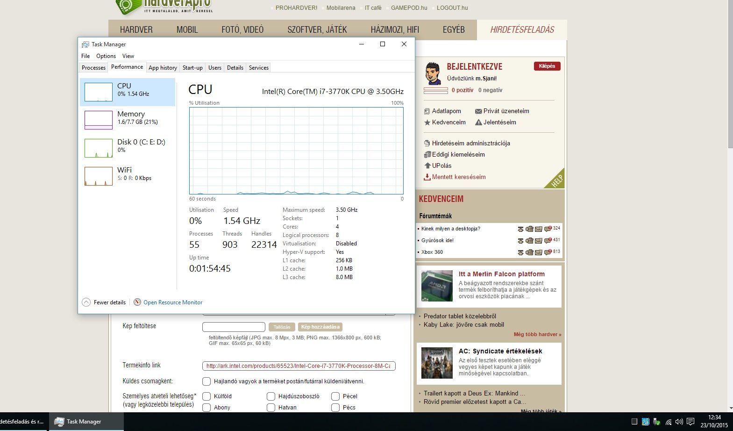Switch to the Users tab
The height and width of the screenshot is (431, 733).
click(x=215, y=68)
